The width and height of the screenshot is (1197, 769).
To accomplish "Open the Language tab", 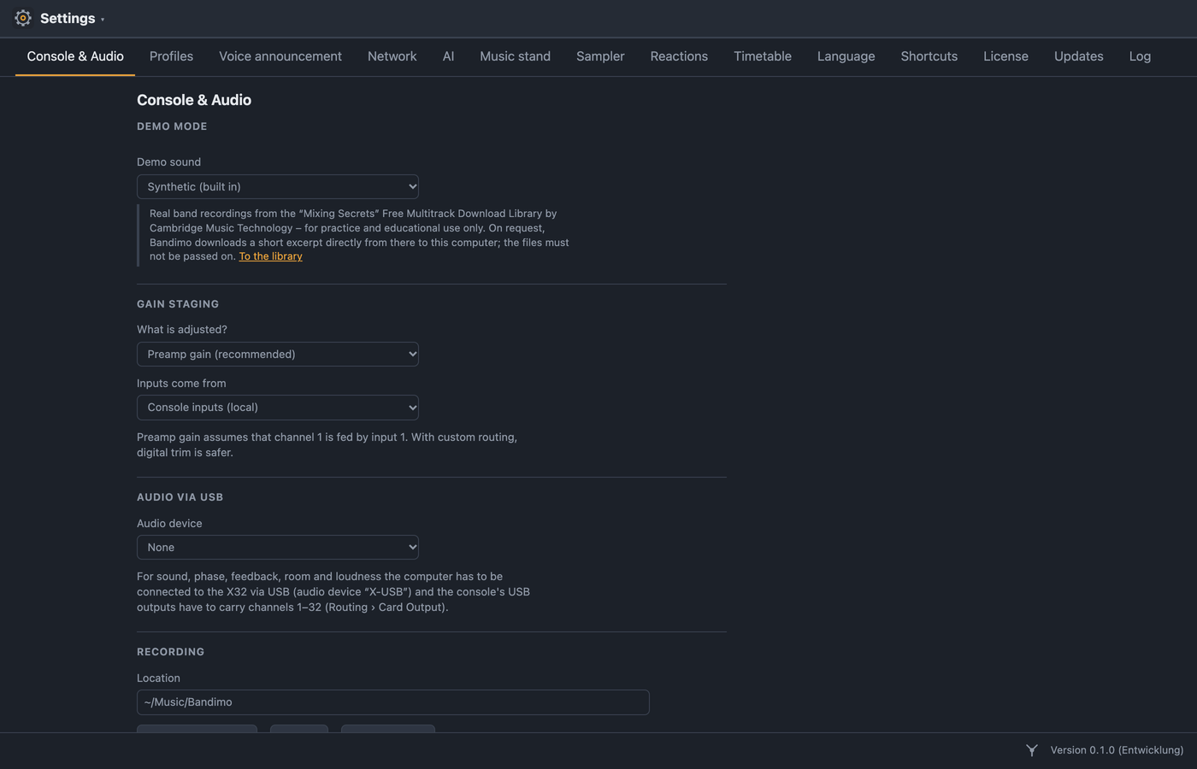I will [846, 56].
